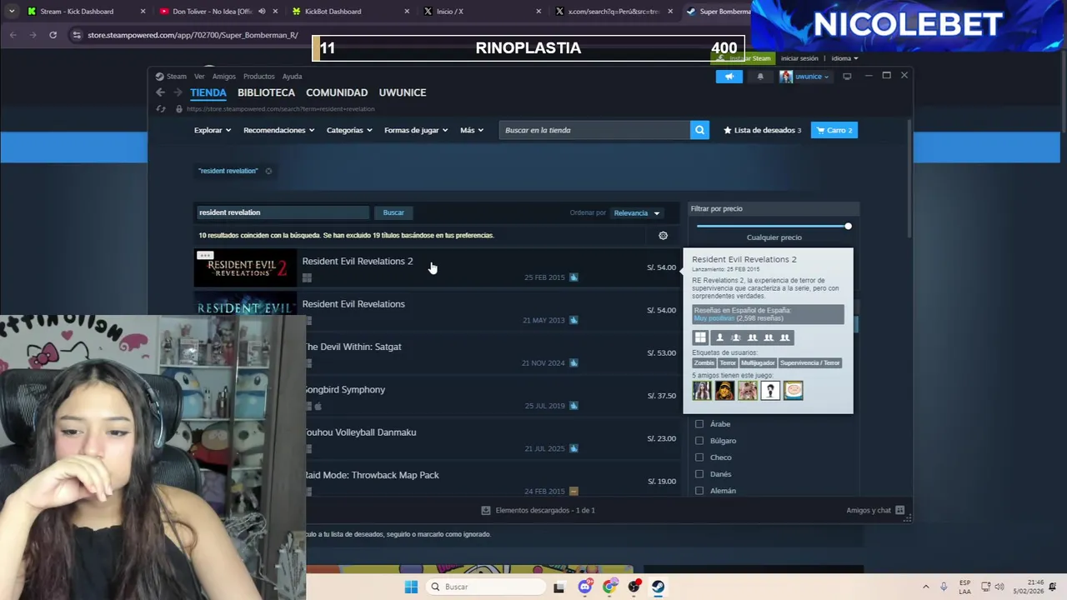Expand the Explorar store menu
This screenshot has height=600, width=1067.
coord(213,130)
